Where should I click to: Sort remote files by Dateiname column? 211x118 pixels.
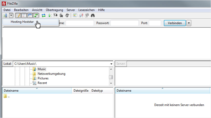pos(163,90)
